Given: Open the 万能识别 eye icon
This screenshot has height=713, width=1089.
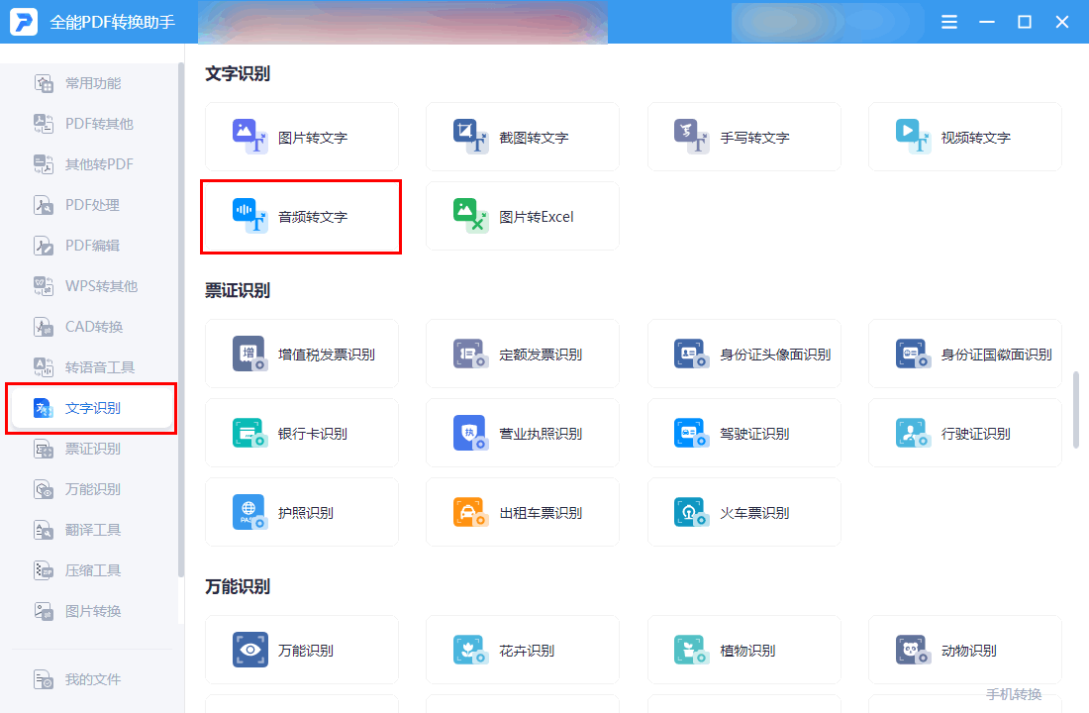Looking at the screenshot, I should 250,650.
